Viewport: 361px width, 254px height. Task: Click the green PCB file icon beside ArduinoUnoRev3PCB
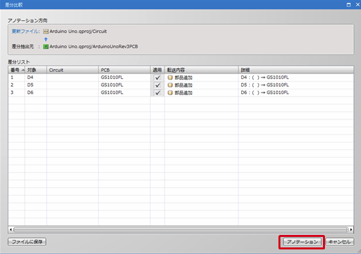46,47
